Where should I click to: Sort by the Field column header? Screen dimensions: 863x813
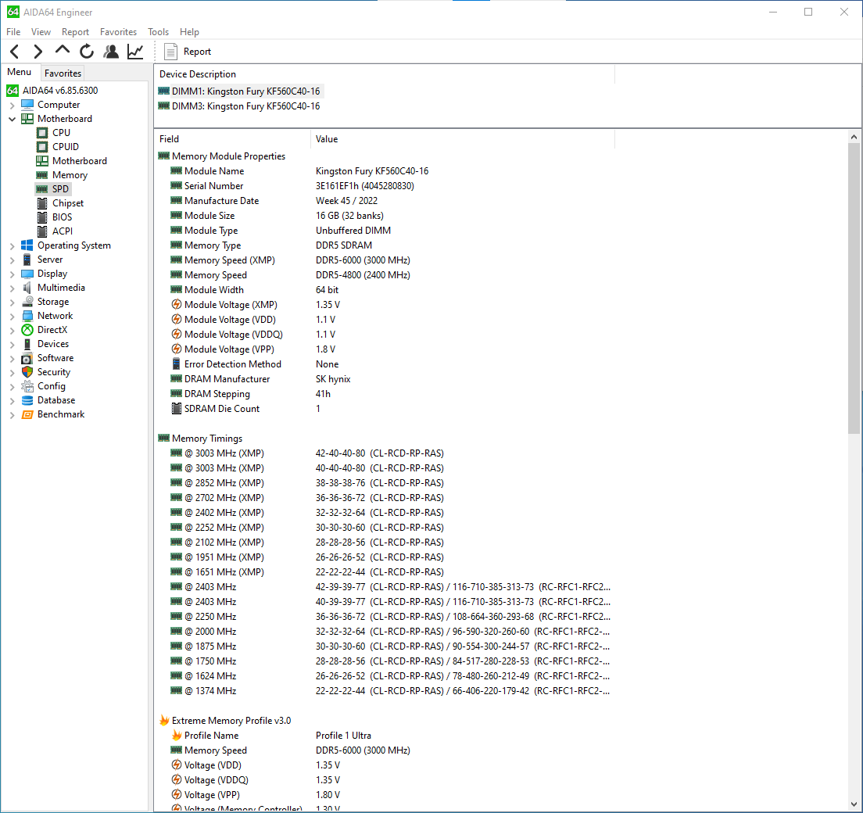tap(233, 139)
